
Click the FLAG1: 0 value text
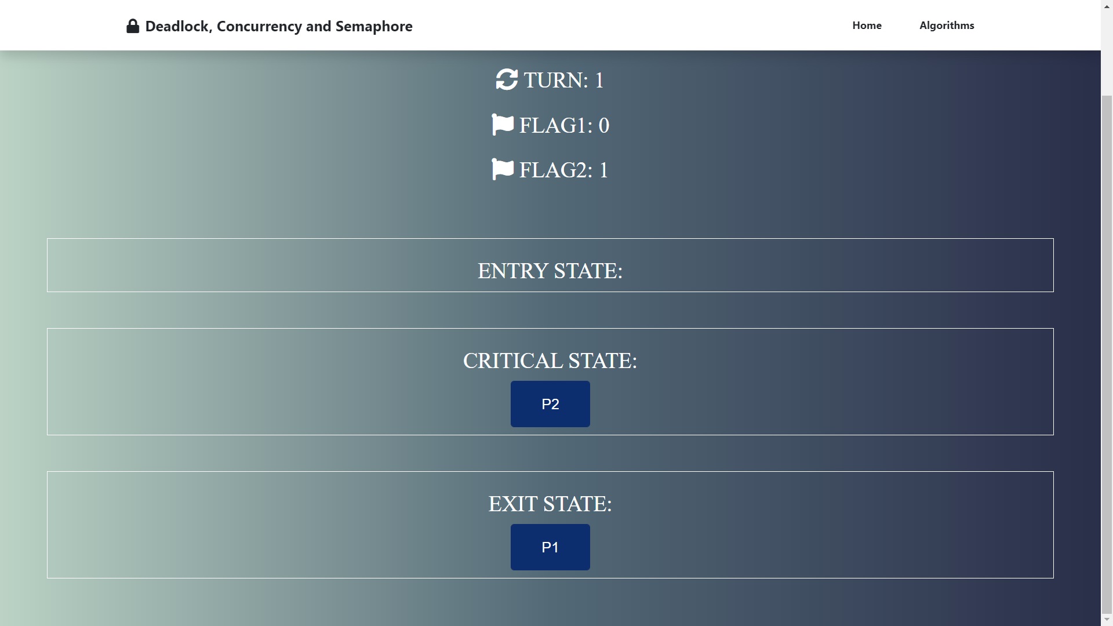pyautogui.click(x=564, y=125)
